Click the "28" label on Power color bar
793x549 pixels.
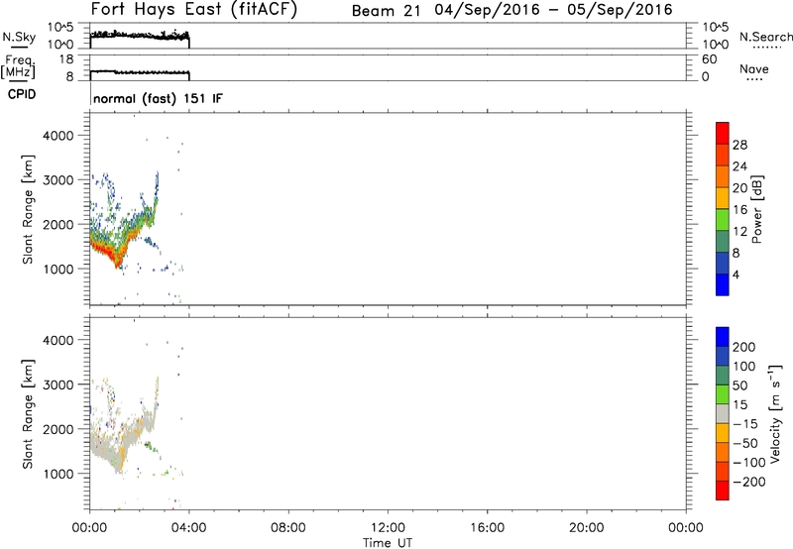point(739,145)
